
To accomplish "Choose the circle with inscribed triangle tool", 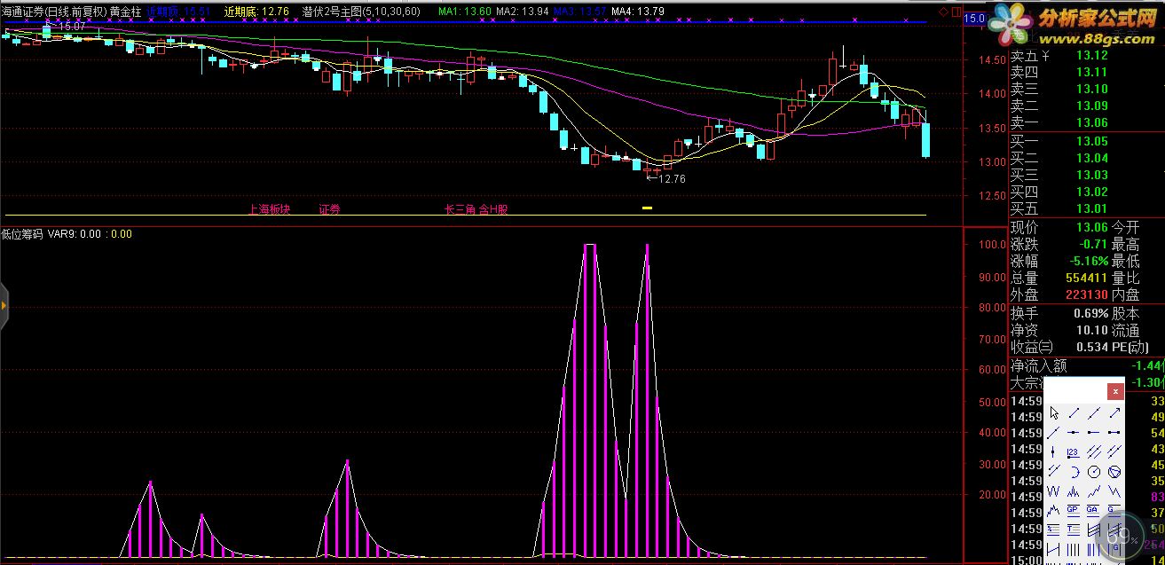I will coord(1114,471).
